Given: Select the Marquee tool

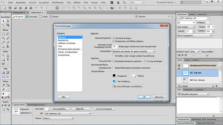Looking at the screenshot, I should tap(3, 34).
